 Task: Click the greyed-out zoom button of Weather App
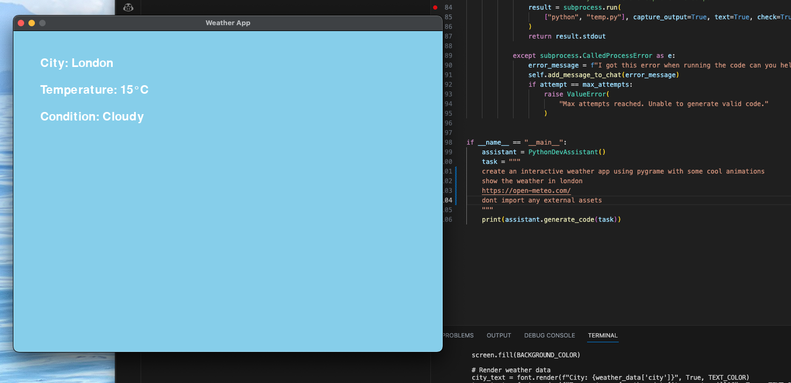pos(42,23)
